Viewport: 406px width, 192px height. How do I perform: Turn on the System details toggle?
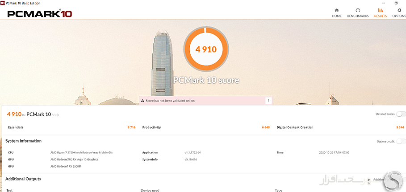401,141
